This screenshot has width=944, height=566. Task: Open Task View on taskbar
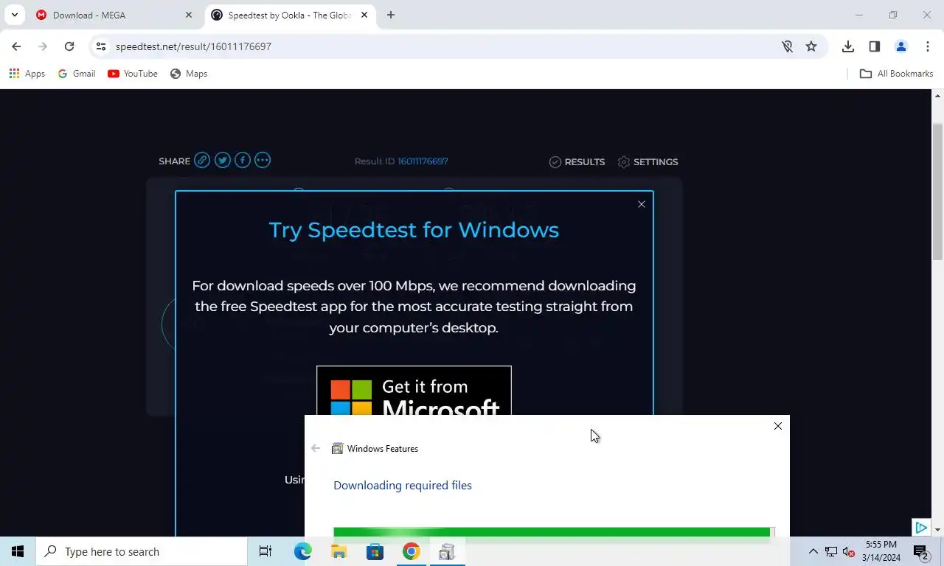pyautogui.click(x=265, y=551)
